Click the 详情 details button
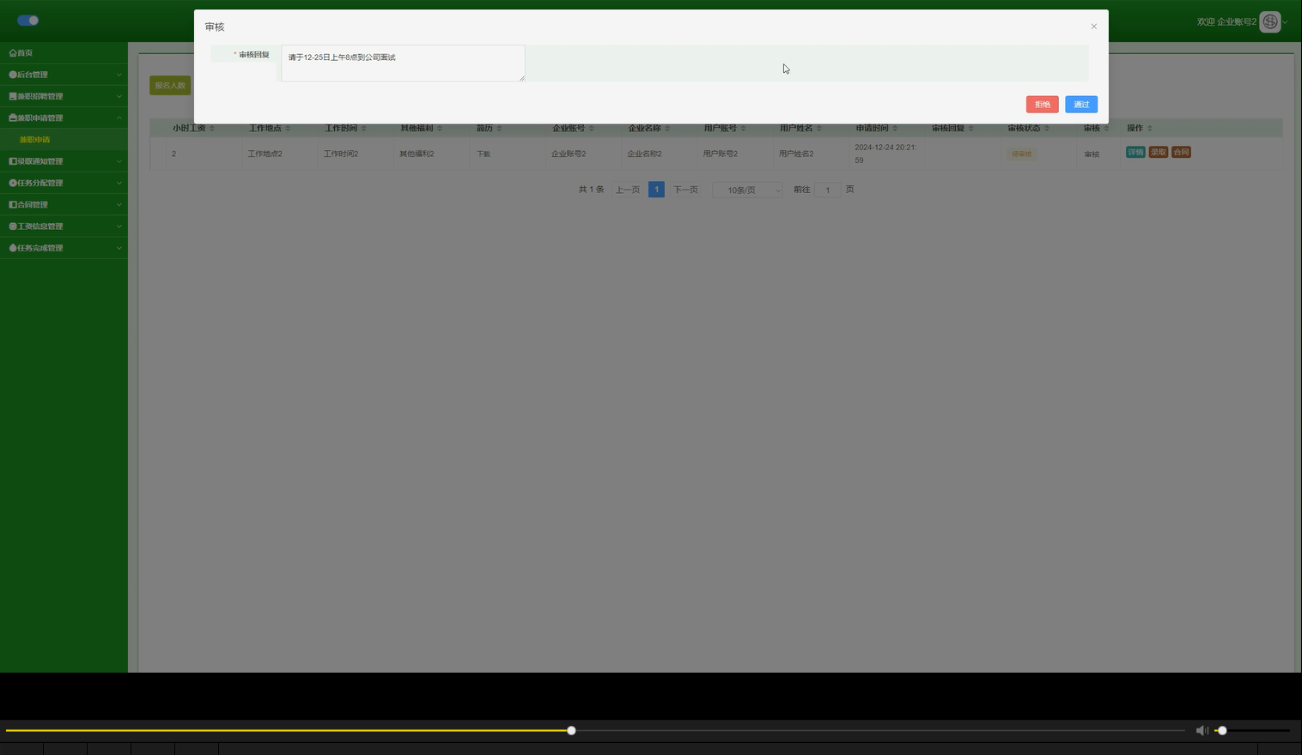This screenshot has height=755, width=1302. (1135, 152)
